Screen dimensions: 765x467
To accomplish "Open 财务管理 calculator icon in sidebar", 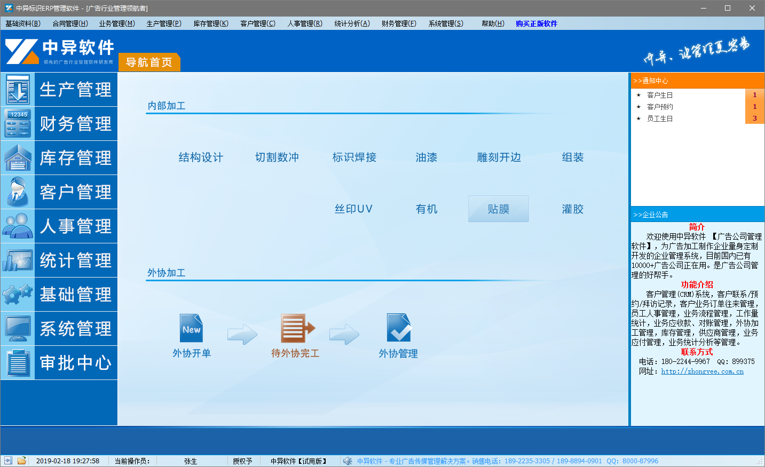I will point(18,124).
